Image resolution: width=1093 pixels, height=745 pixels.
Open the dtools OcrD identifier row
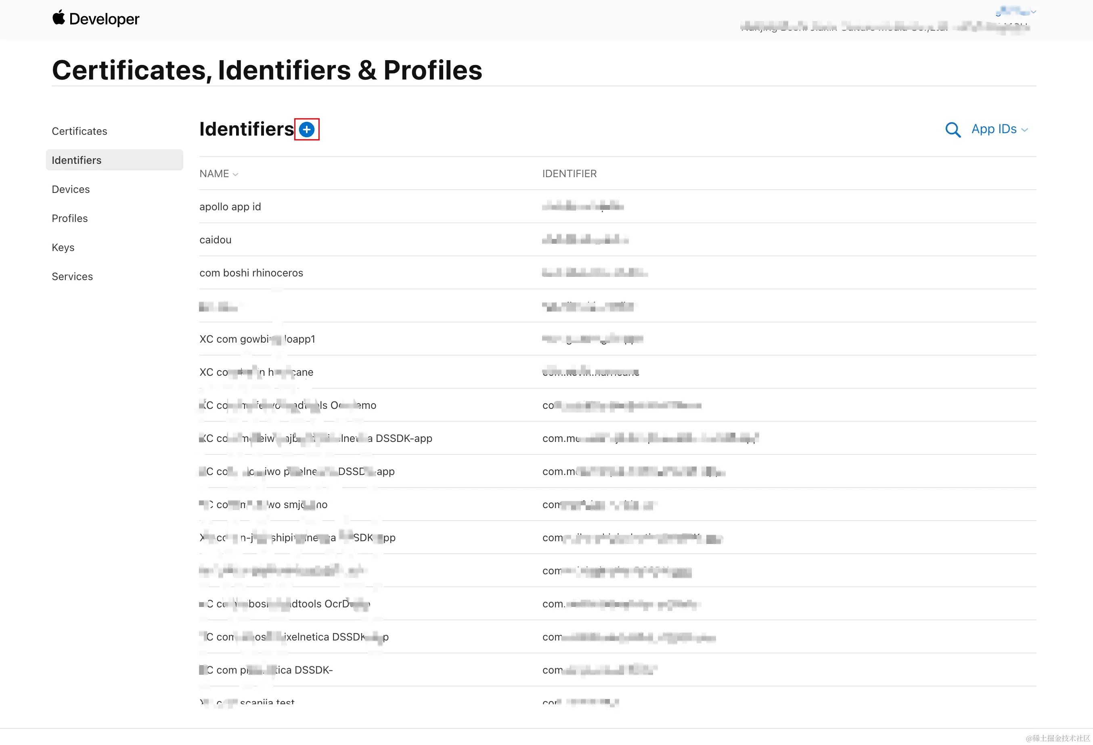pyautogui.click(x=285, y=604)
